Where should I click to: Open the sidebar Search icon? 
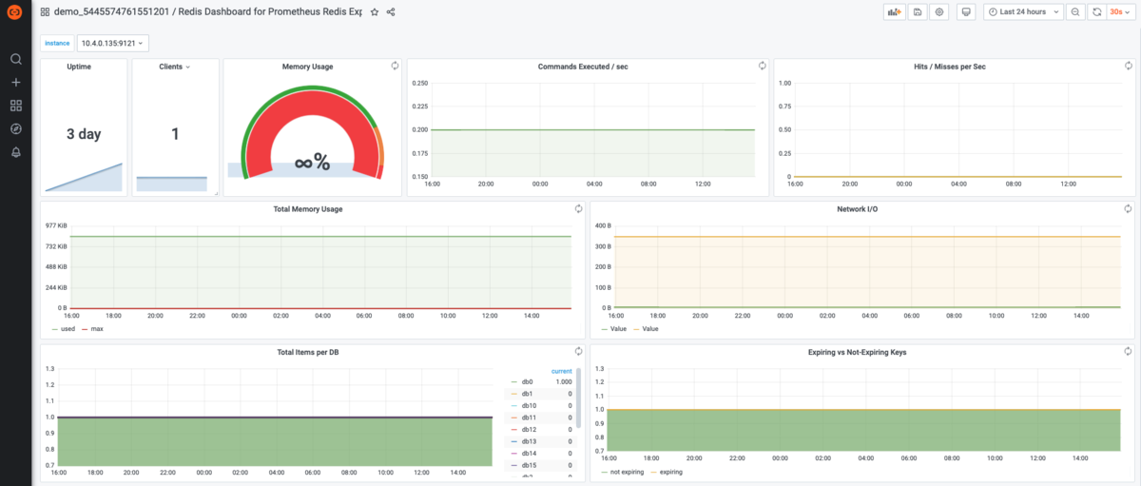(x=15, y=59)
